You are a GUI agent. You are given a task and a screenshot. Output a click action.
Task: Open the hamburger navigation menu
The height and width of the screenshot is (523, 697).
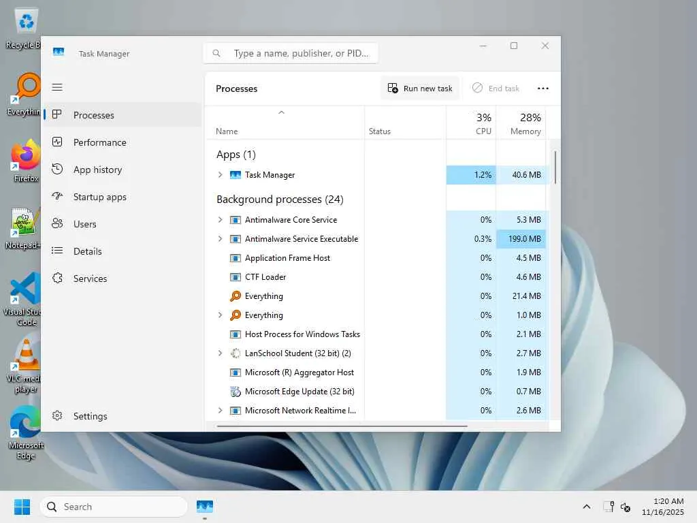click(x=57, y=87)
